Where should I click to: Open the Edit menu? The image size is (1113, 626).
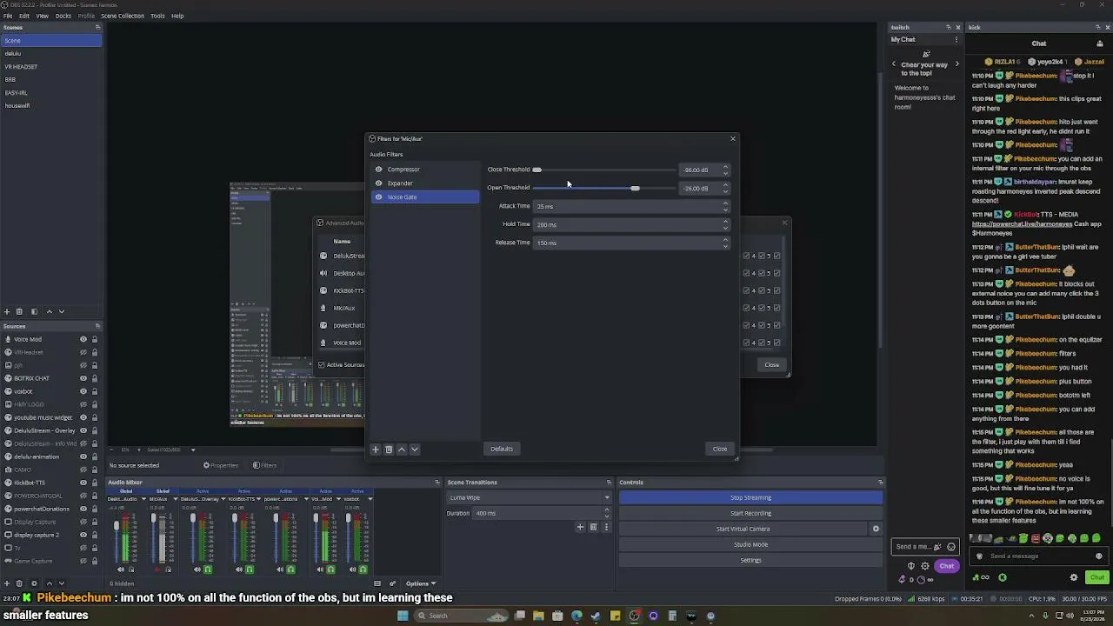point(24,16)
